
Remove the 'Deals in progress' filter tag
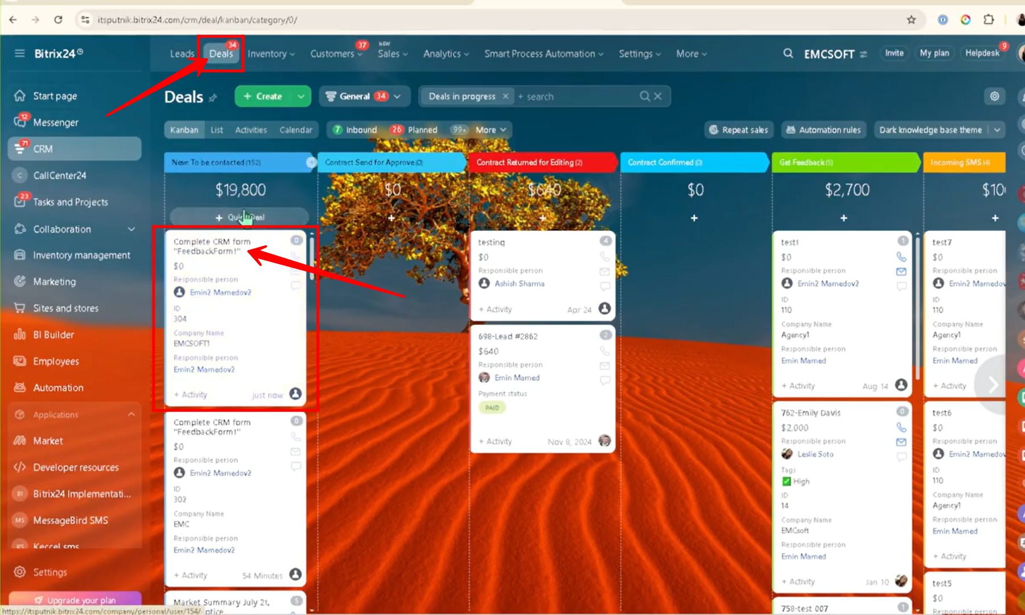coord(505,96)
